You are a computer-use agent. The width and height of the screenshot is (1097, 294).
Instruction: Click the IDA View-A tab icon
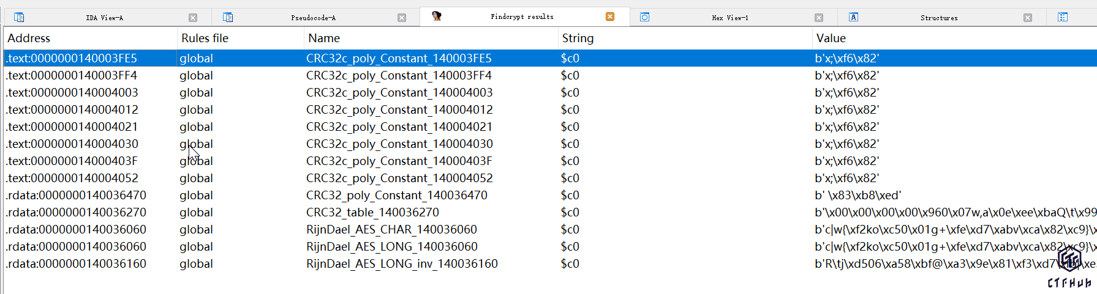pos(19,17)
